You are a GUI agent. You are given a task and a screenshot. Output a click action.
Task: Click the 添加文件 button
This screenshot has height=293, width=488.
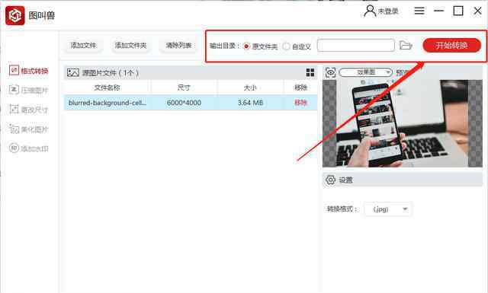point(83,46)
